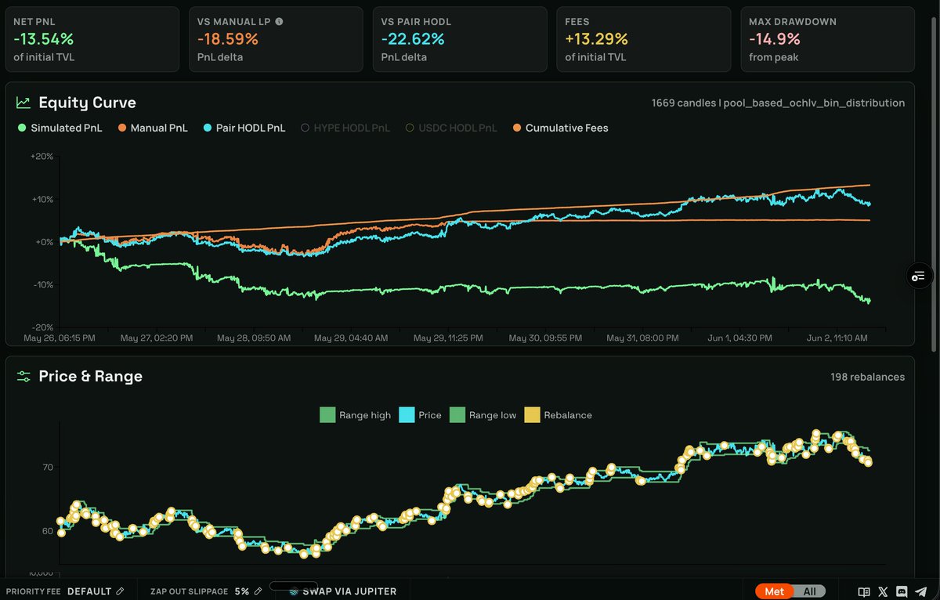Click the PRIORITY FEE label

coord(33,591)
